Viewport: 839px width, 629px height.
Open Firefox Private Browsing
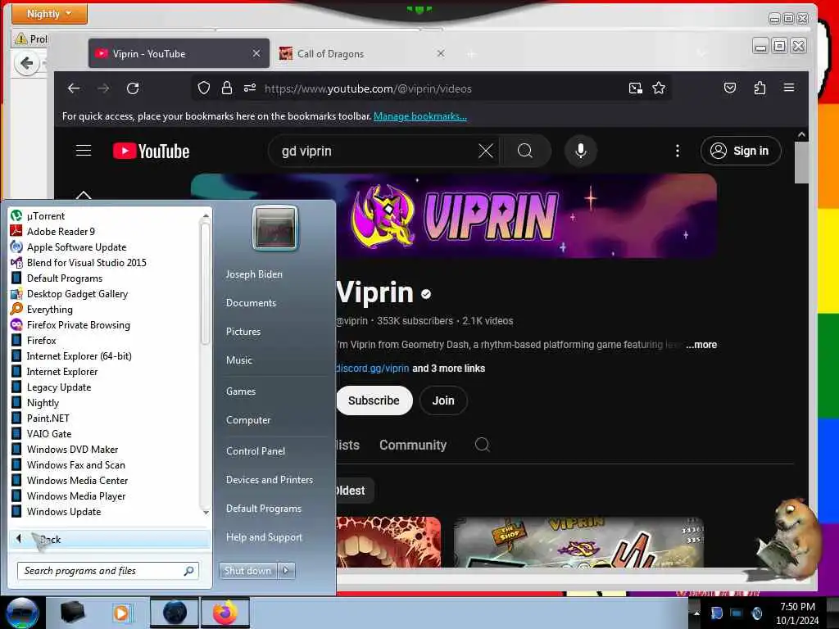tap(79, 324)
